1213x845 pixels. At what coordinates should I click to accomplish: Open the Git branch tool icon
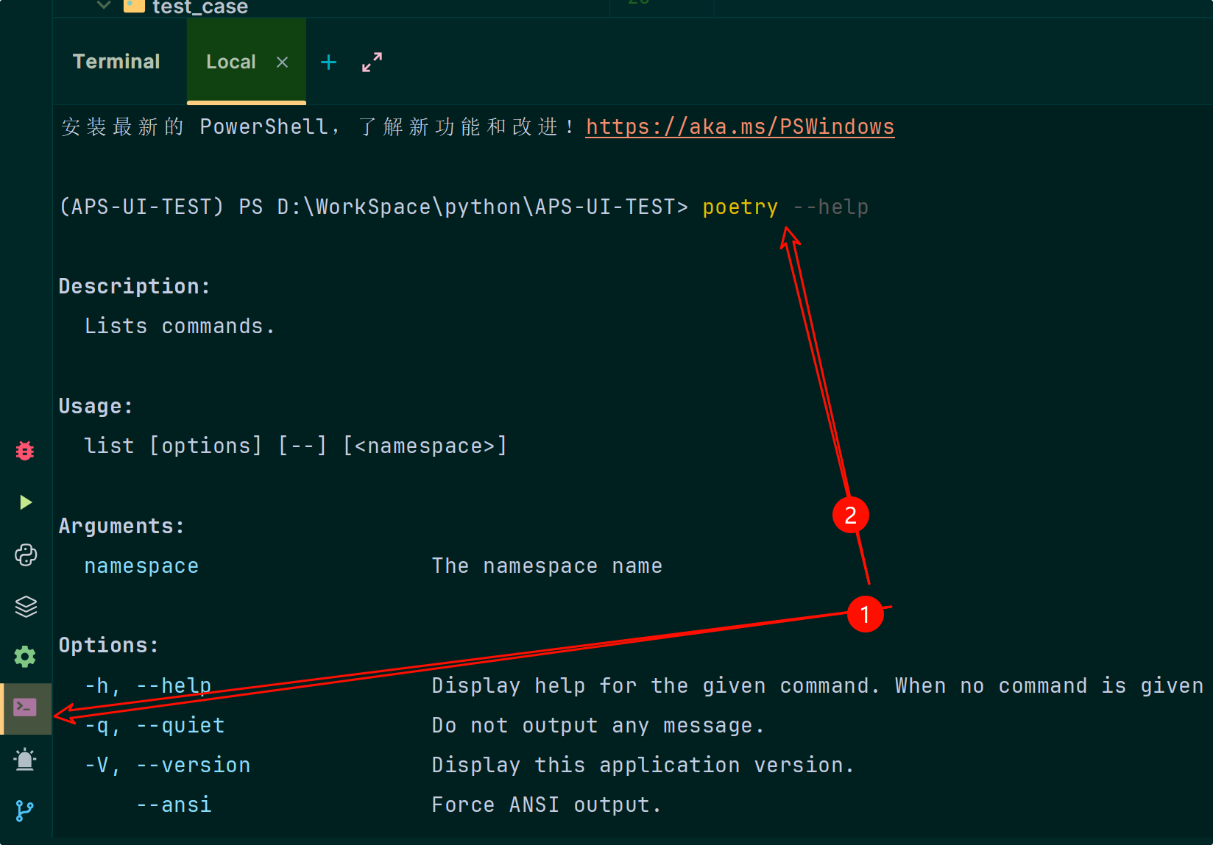[24, 810]
